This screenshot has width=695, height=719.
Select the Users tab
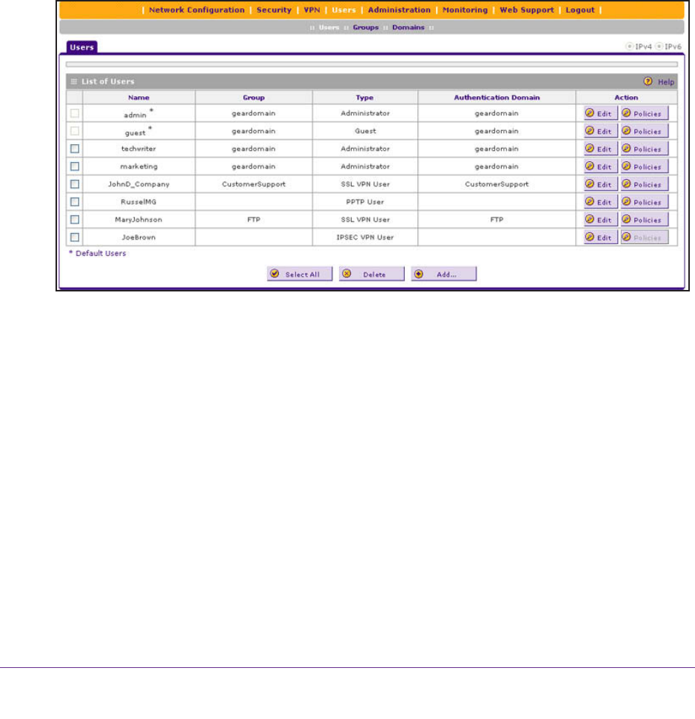(x=81, y=47)
